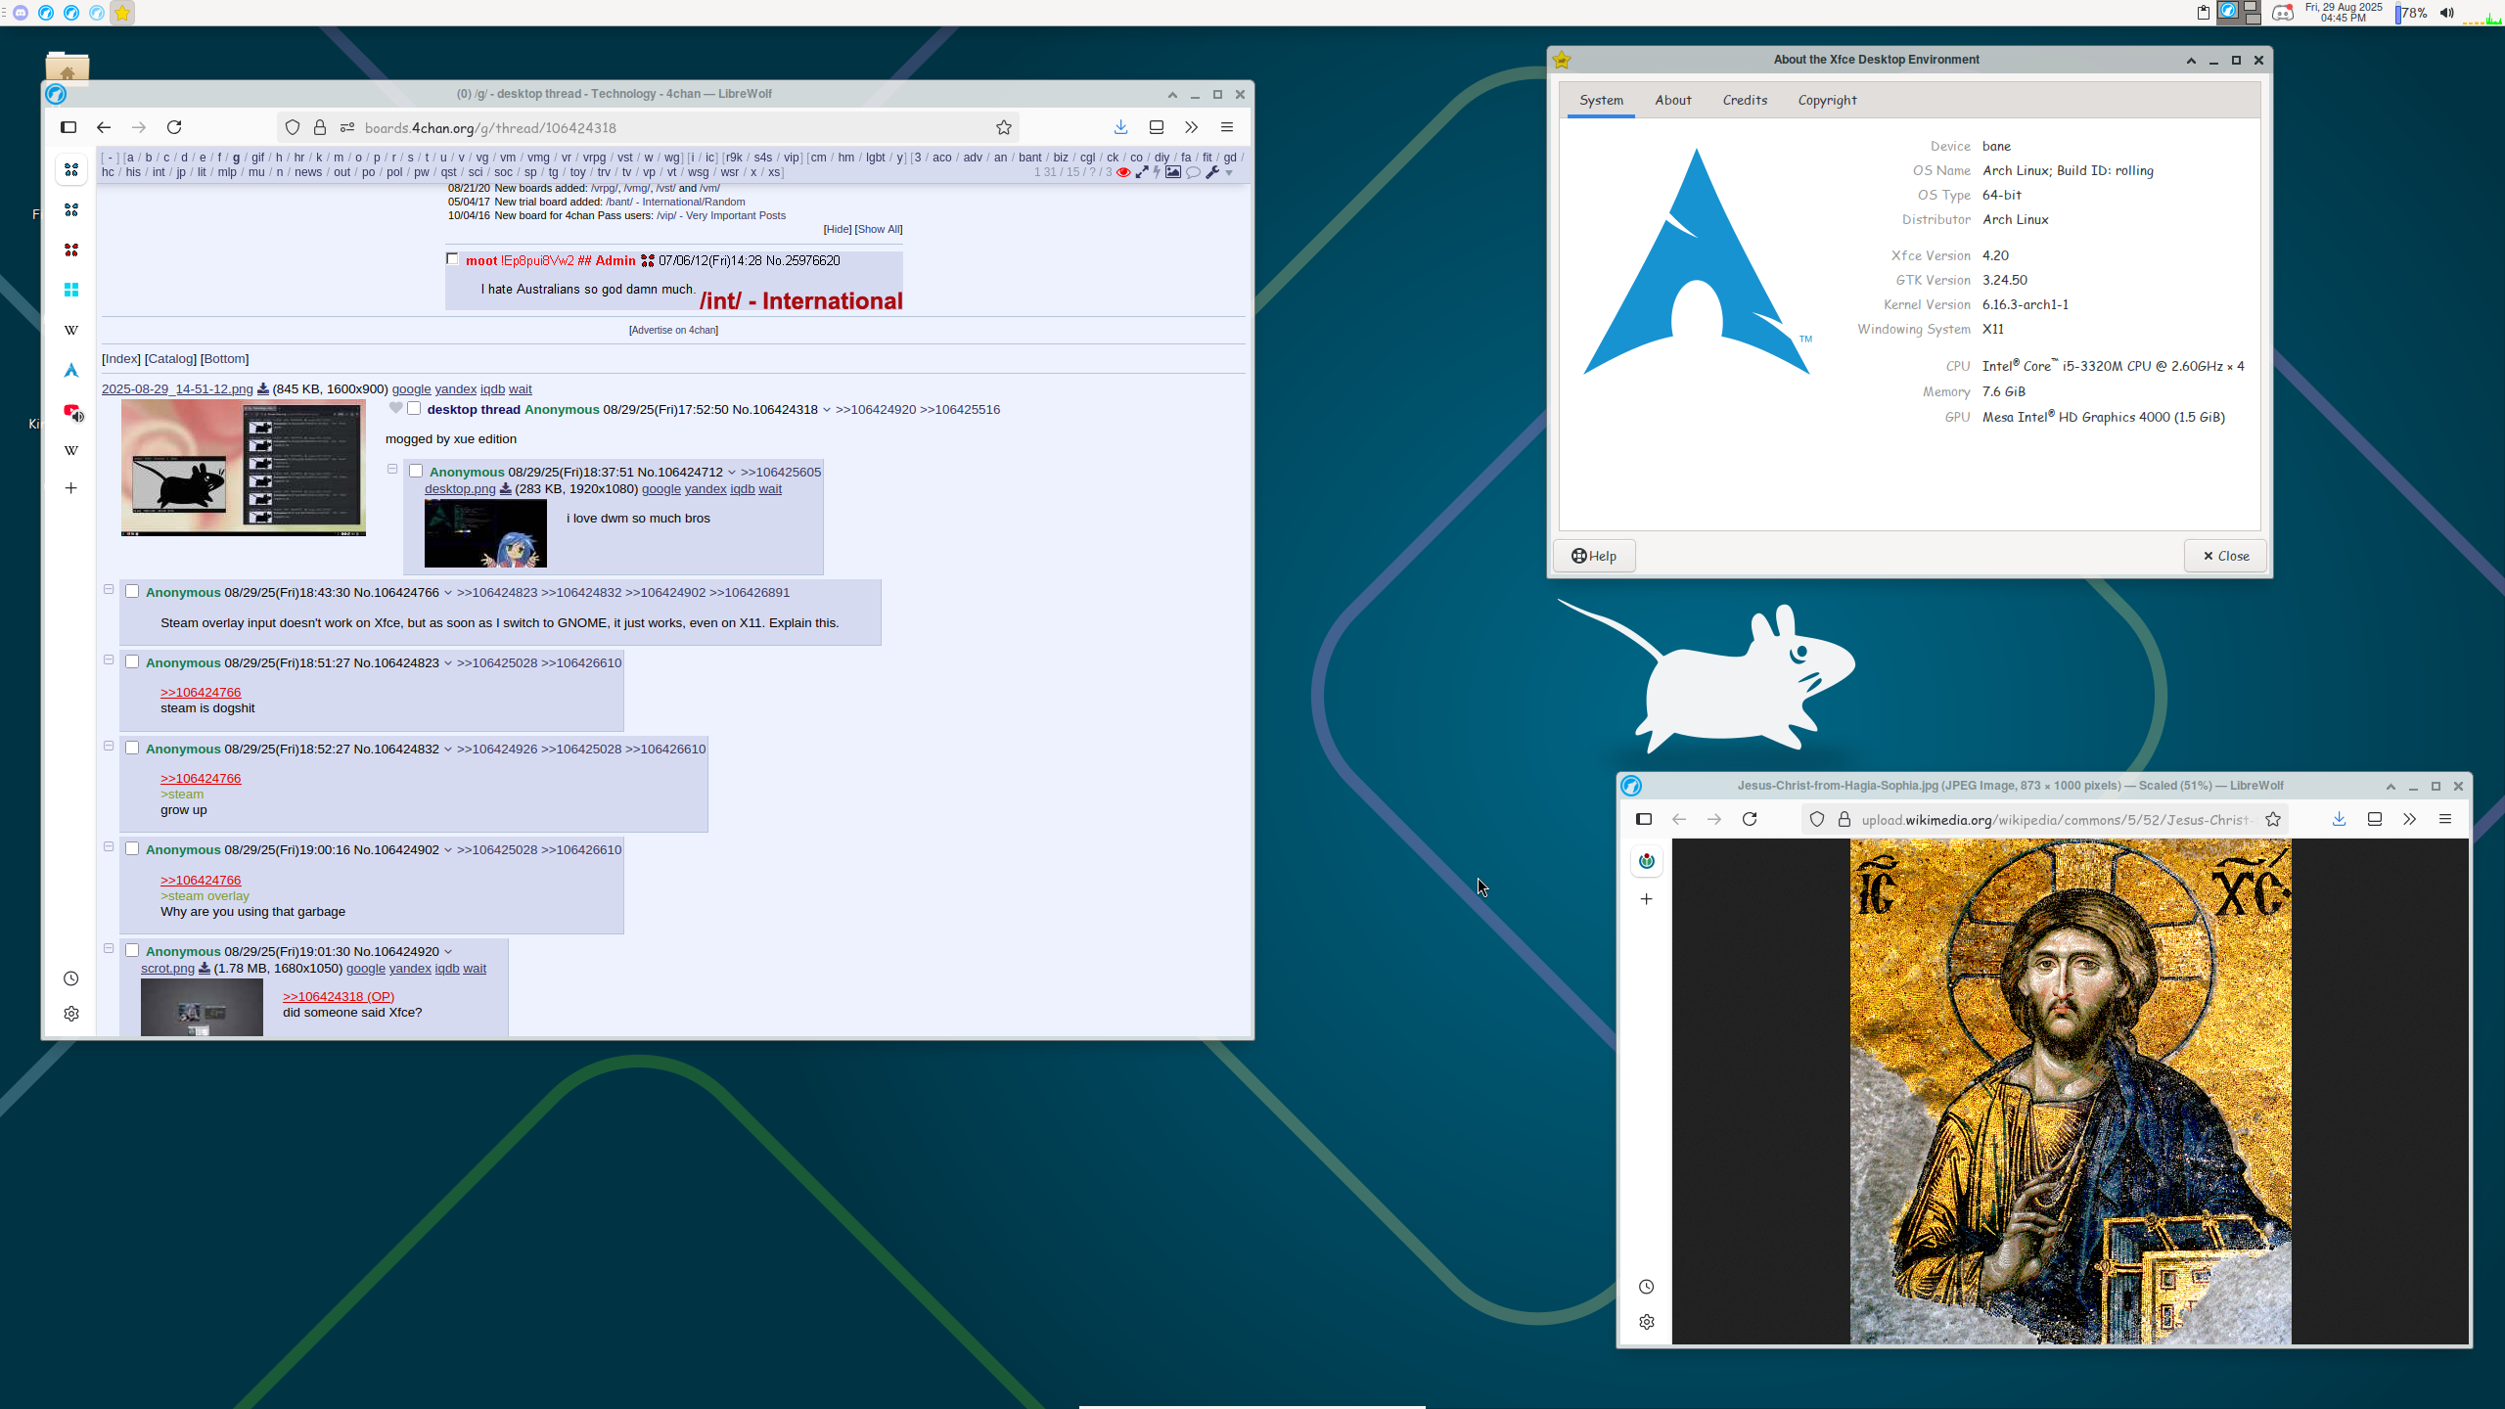
Task: Select the Arch Linux vertical tab in sidebar
Action: [71, 370]
